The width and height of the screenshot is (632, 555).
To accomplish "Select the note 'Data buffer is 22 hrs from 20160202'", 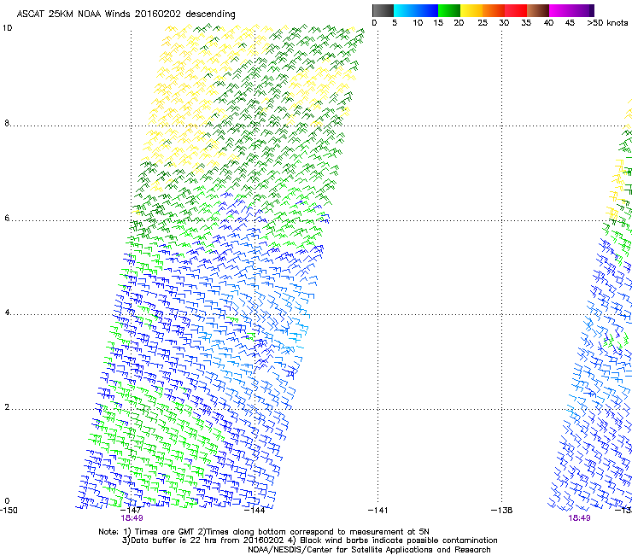I will click(208, 540).
